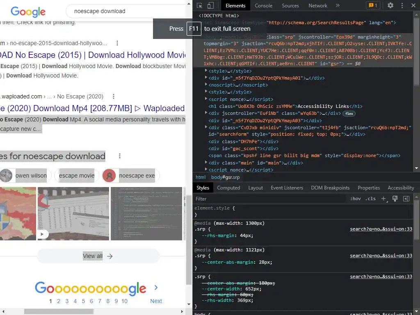This screenshot has height=315, width=420.
Task: Open the DOM Breakpoints pane tab
Action: [330, 188]
